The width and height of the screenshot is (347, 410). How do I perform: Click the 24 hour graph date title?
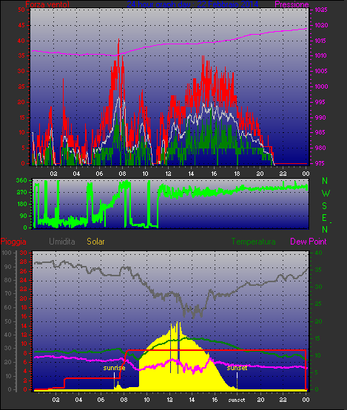pos(192,4)
